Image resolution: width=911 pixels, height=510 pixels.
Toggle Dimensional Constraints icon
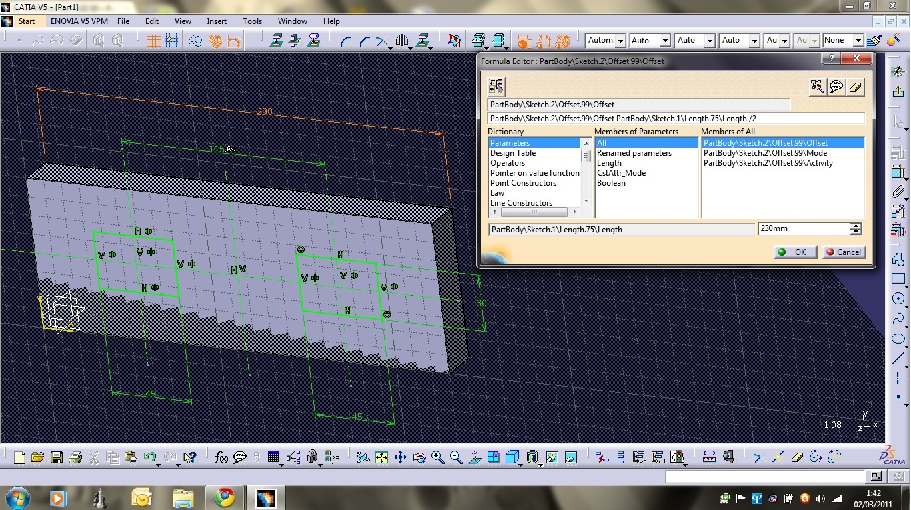tap(233, 41)
